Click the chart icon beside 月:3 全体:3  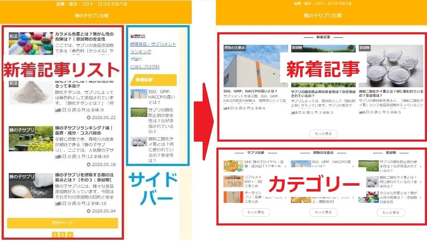click(293, 113)
